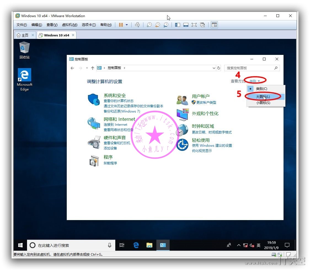This screenshot has height=270, width=310.
Task: Open 连接到 Internet link
Action: pos(116,125)
